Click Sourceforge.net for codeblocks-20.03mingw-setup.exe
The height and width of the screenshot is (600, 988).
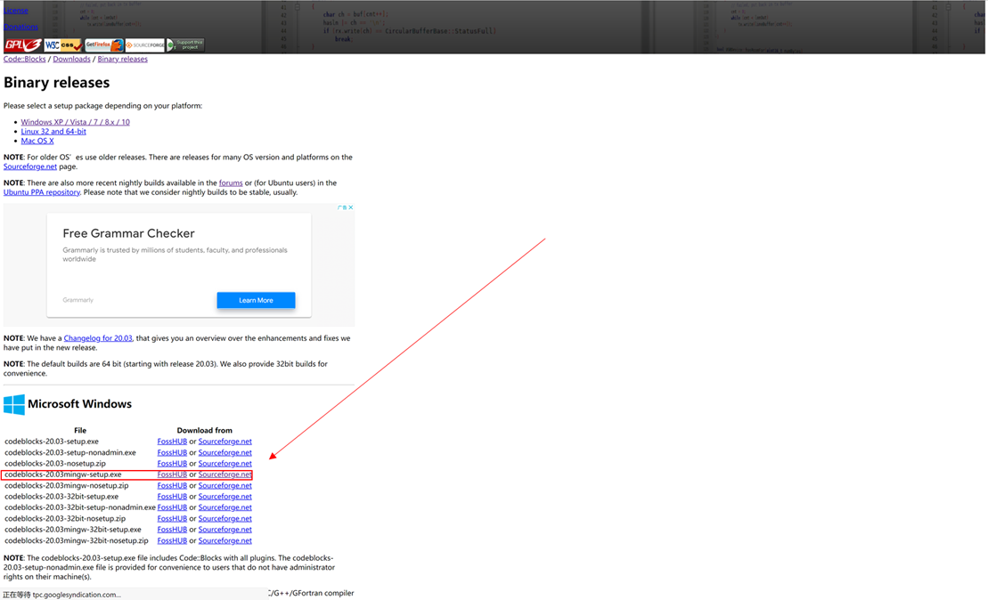coord(225,474)
